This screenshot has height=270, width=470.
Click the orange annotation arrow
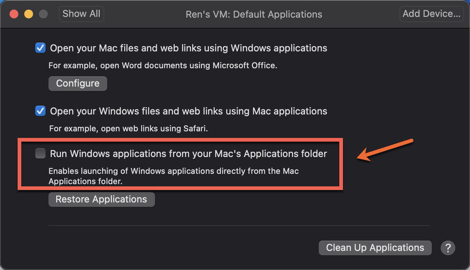pos(384,150)
